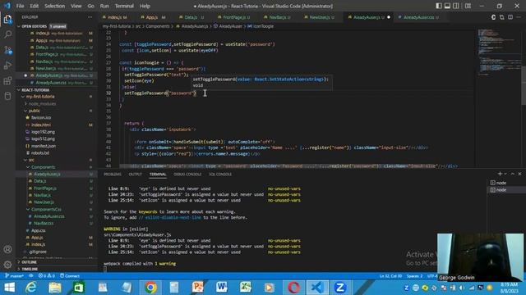
Task: Maximize the terminal panel with caret
Action: (x=513, y=174)
